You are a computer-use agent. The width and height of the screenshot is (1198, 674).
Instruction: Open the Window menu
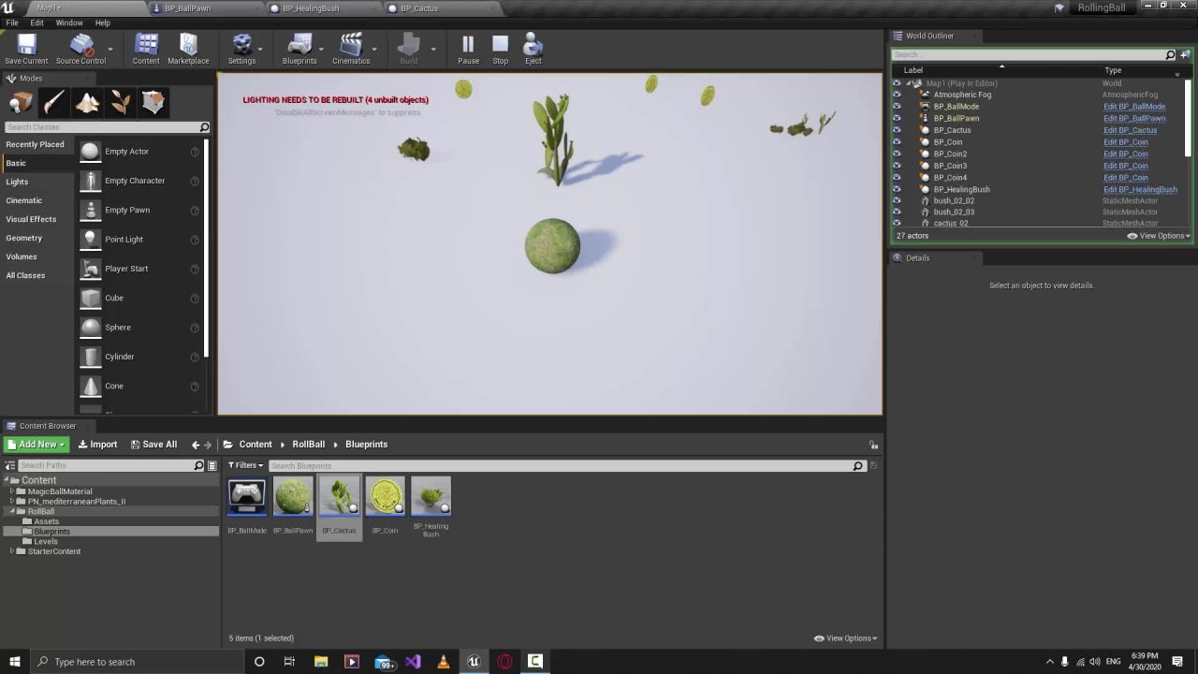(x=69, y=22)
